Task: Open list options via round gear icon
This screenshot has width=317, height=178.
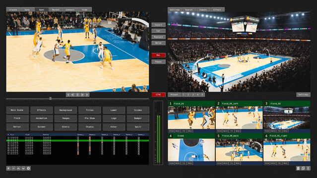Action: [28, 168]
